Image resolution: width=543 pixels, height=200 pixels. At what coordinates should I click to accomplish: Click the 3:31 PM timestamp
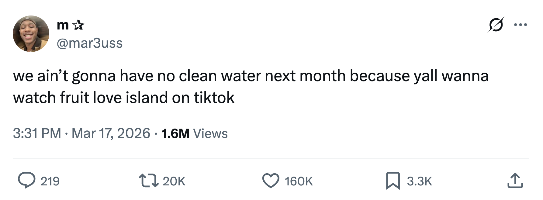pos(37,133)
